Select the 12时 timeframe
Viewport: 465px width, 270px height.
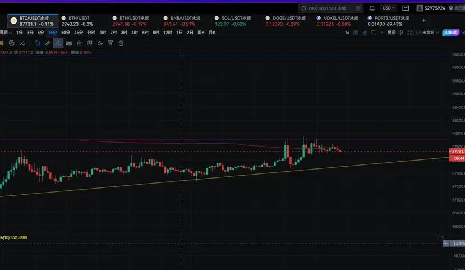tap(168, 33)
